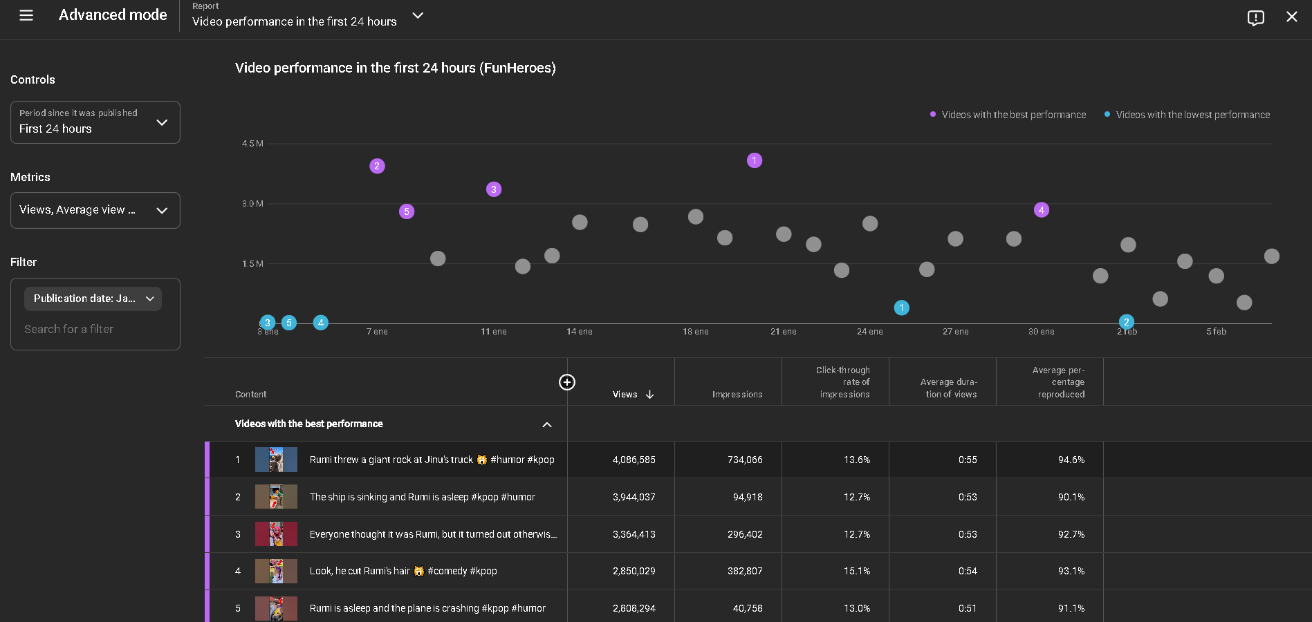Close the Advanced mode window
This screenshot has width=1312, height=622.
1291,17
